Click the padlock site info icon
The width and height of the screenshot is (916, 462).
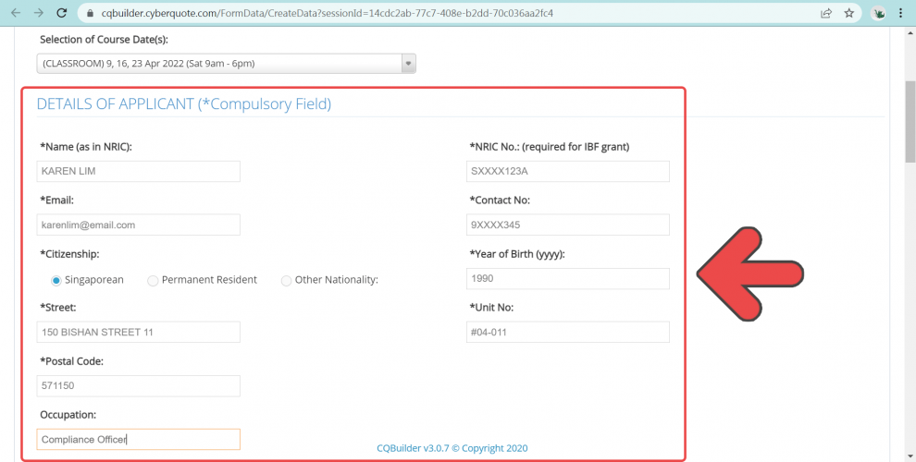(x=89, y=14)
